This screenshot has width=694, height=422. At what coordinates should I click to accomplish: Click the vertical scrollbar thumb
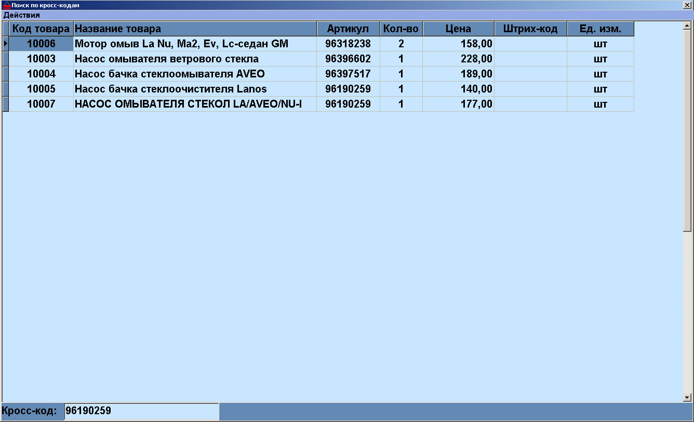click(687, 130)
